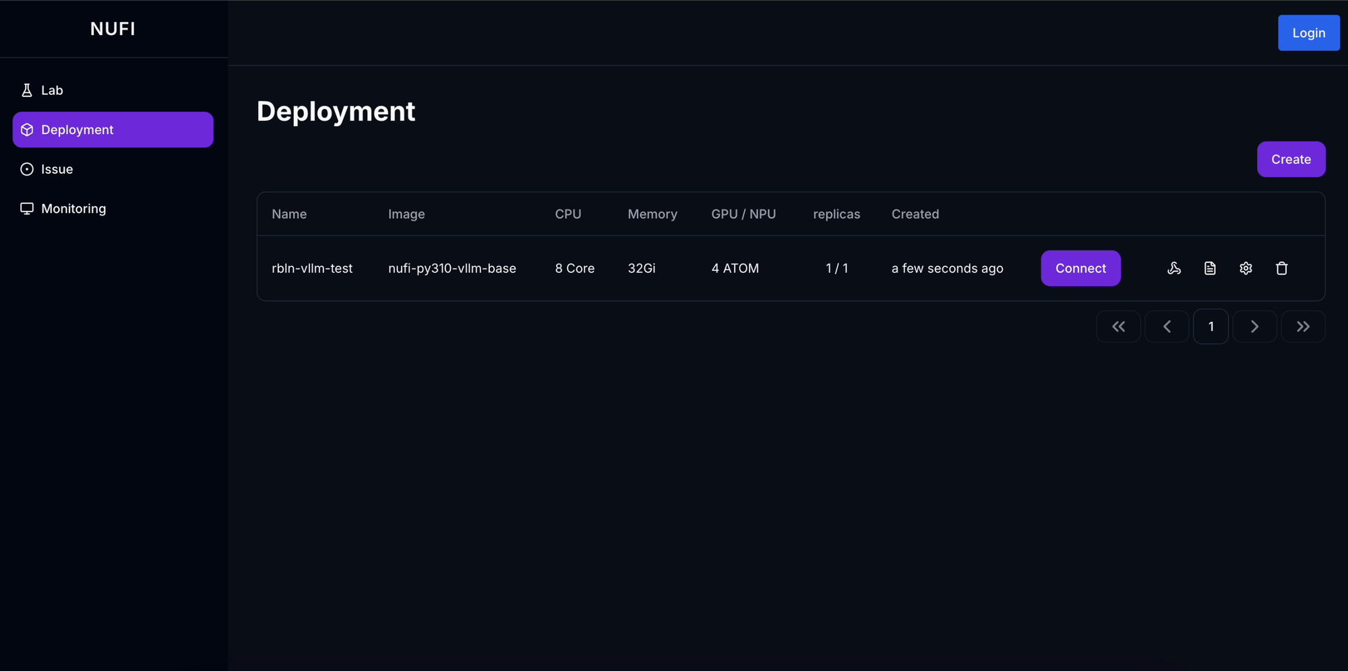Open Monitoring from the sidebar

coord(73,209)
